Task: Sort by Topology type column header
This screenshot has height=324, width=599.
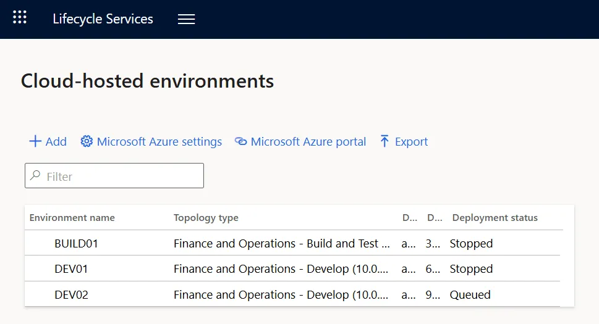Action: [206, 218]
